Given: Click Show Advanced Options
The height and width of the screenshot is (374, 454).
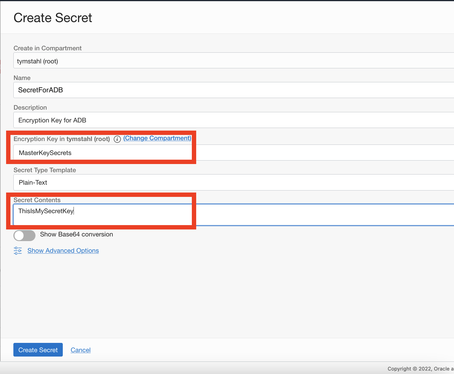Looking at the screenshot, I should tap(63, 250).
